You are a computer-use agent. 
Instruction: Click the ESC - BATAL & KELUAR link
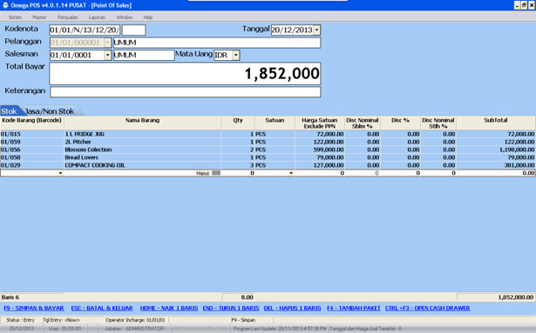click(x=102, y=308)
